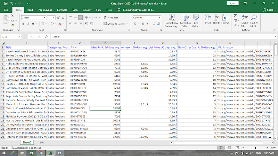This screenshot has height=156, width=278.
Task: Open the Insert Function fx dialog
Action: point(46,37)
